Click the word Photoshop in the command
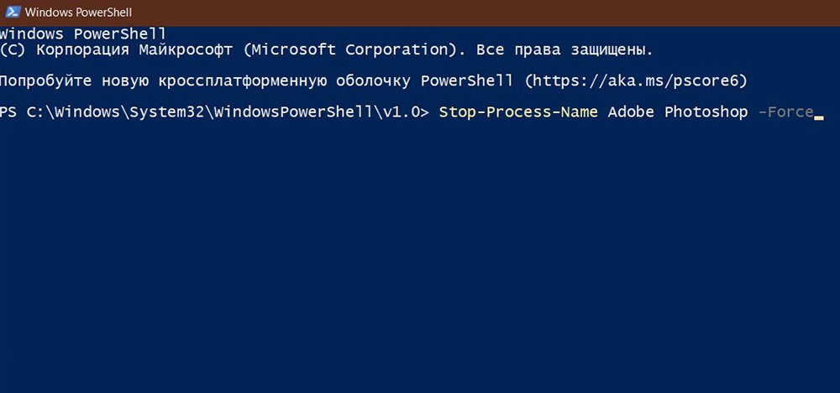Image resolution: width=840 pixels, height=393 pixels. [x=706, y=112]
